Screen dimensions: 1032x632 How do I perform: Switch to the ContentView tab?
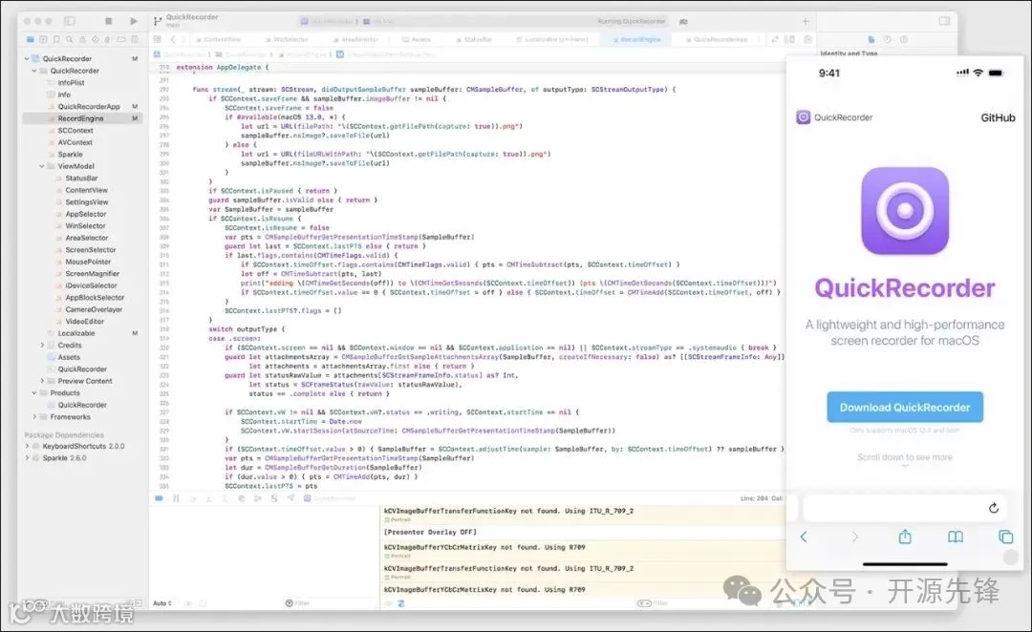[x=218, y=39]
